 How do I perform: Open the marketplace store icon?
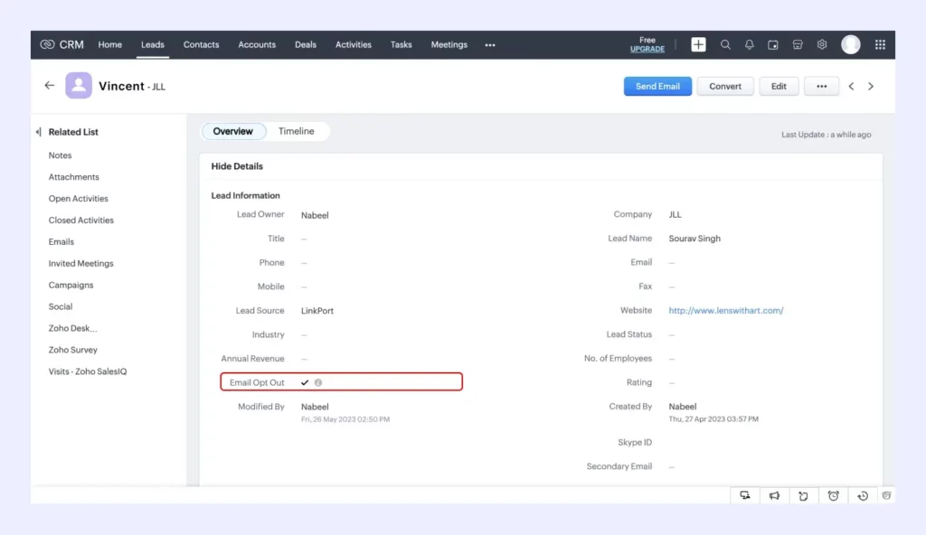click(x=798, y=44)
